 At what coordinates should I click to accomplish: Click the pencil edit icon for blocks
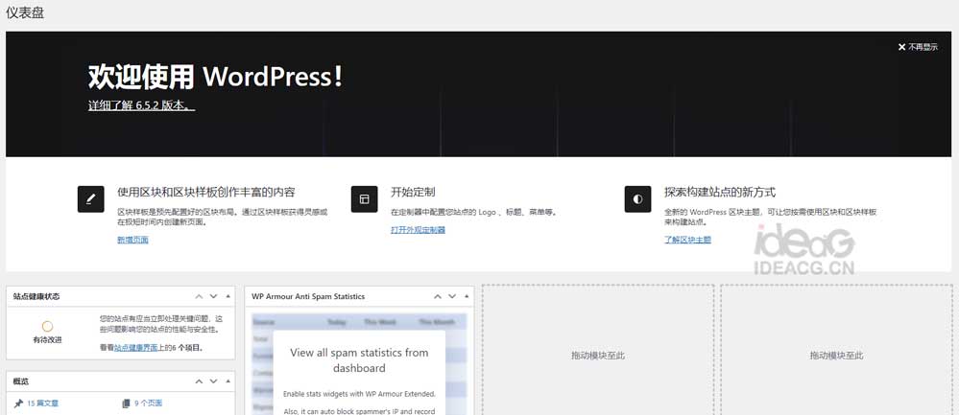tap(90, 199)
